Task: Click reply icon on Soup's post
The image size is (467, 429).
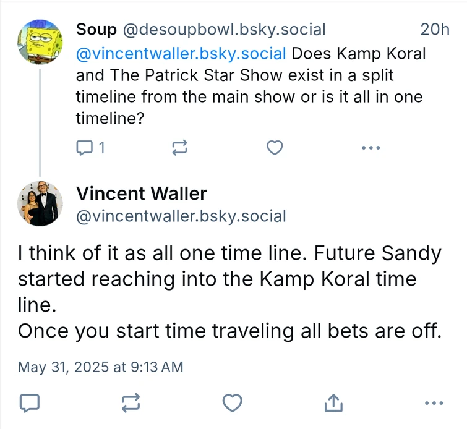Action: pyautogui.click(x=84, y=148)
